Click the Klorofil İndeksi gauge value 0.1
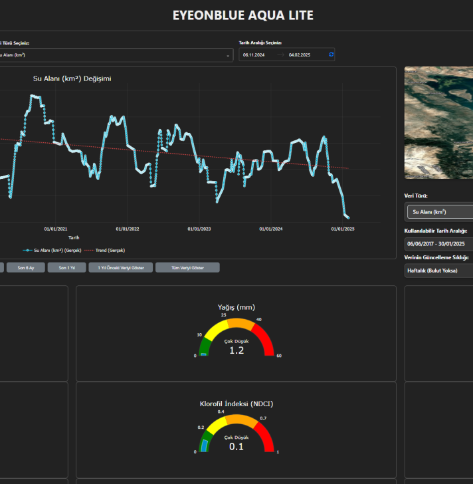 pyautogui.click(x=236, y=447)
